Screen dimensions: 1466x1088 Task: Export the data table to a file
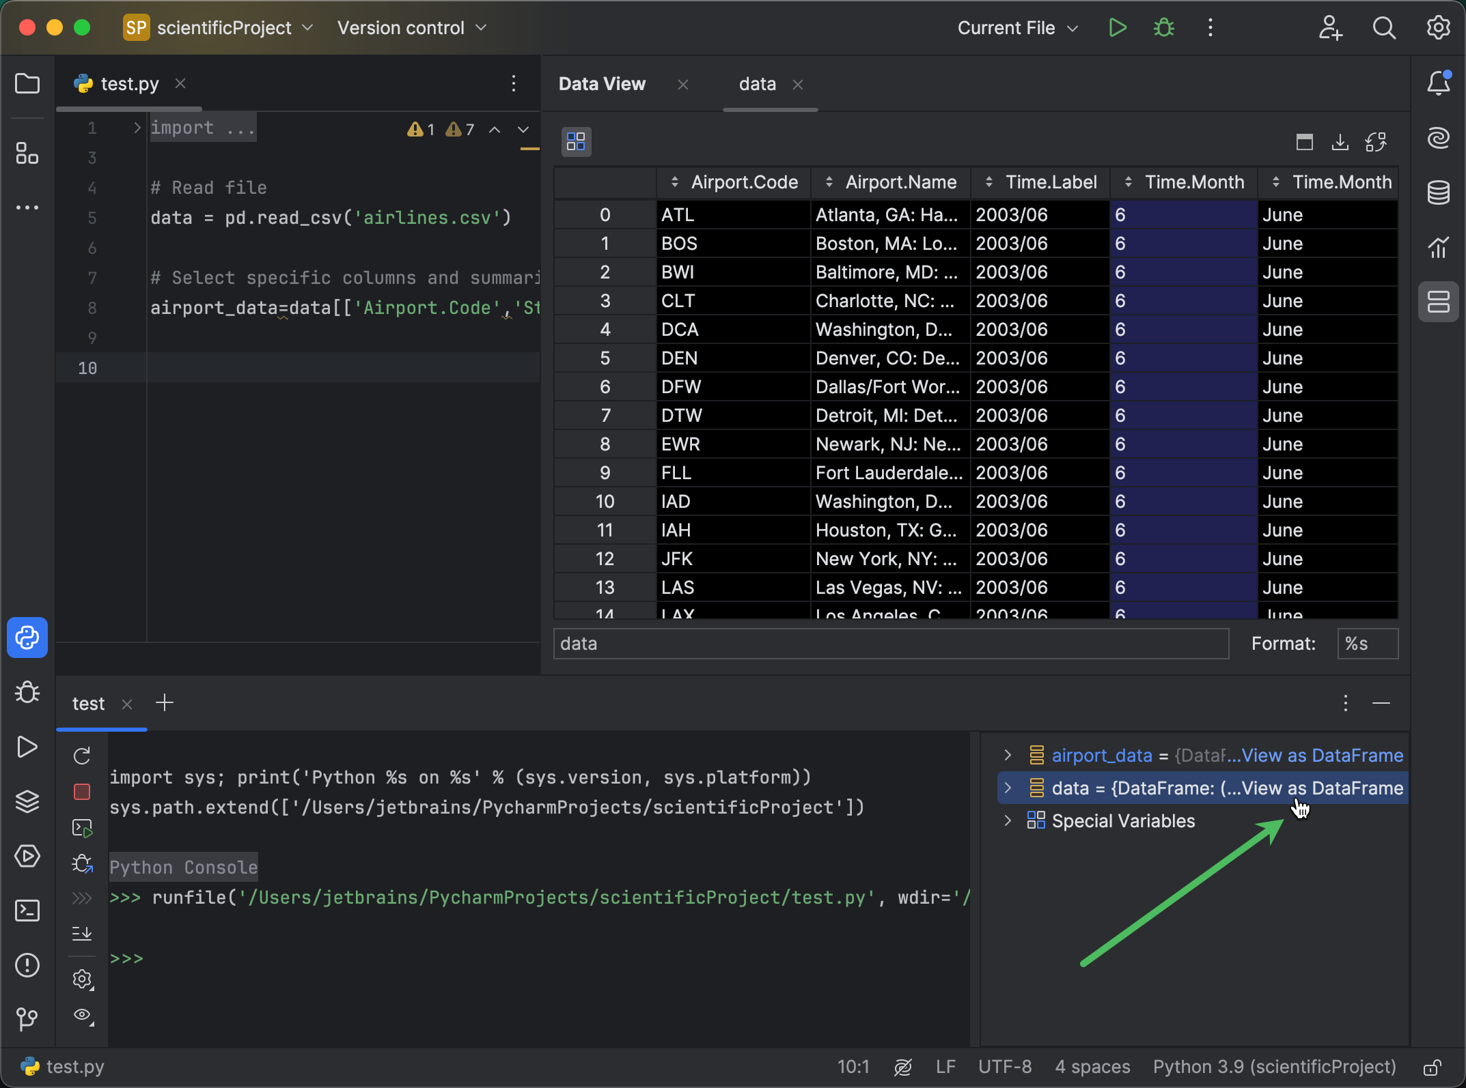pos(1339,141)
